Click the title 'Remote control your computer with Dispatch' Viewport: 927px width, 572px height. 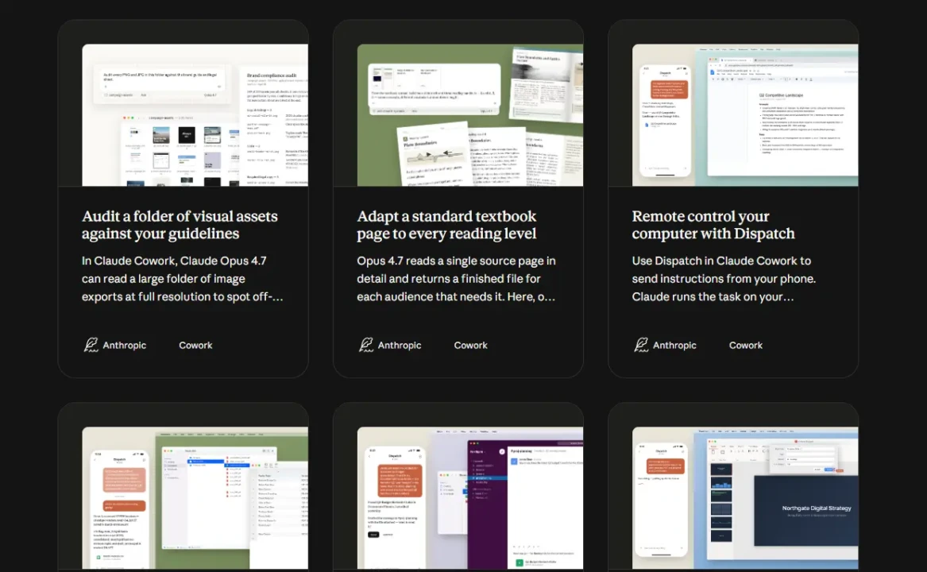pos(713,225)
